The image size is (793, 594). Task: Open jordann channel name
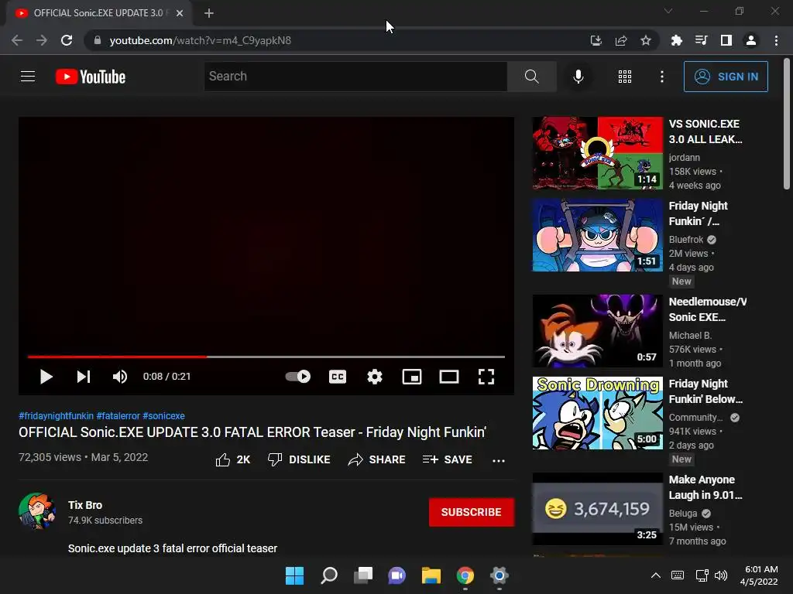point(685,158)
